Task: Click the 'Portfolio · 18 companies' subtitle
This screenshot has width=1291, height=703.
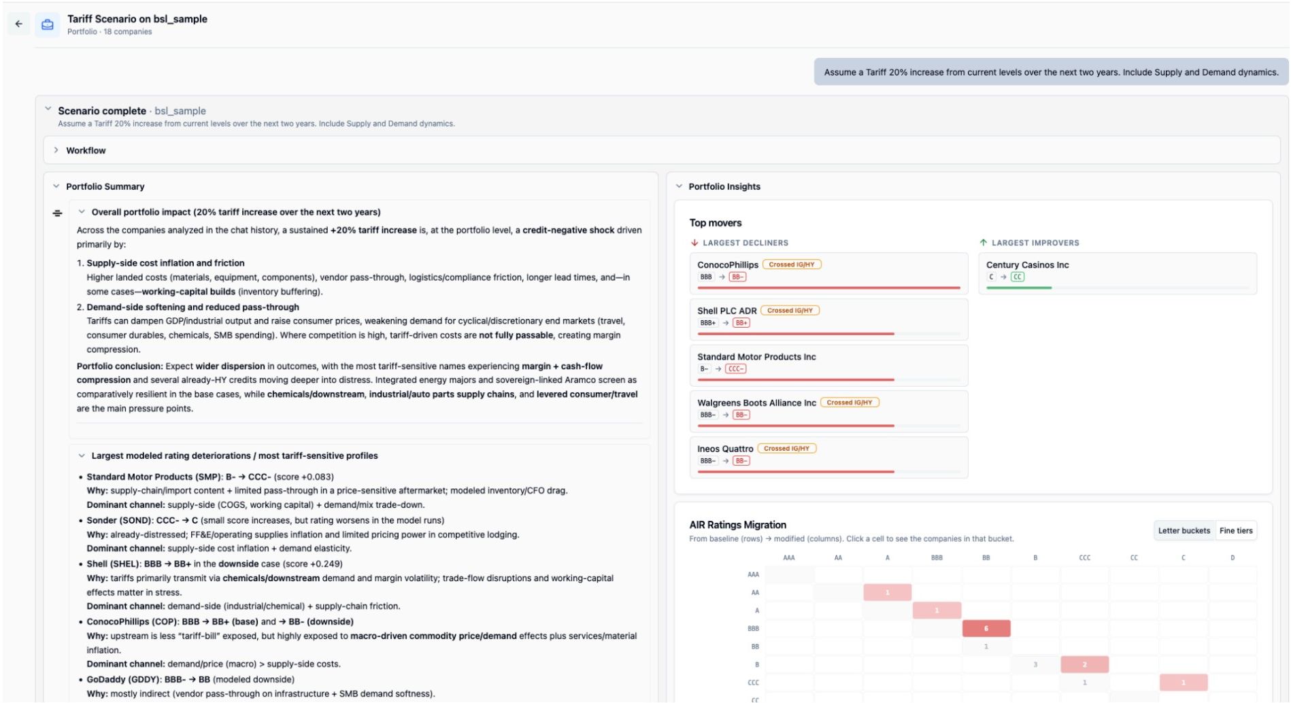Action: click(110, 32)
